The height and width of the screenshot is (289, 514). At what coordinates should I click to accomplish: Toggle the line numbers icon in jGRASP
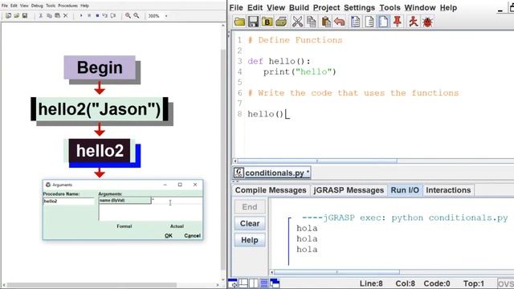[x=384, y=22]
